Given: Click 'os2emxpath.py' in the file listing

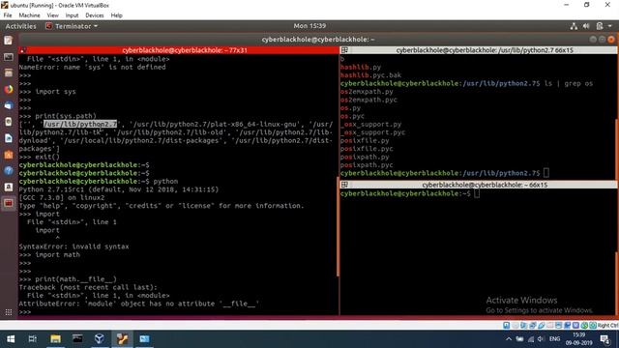Looking at the screenshot, I should pyautogui.click(x=367, y=92).
